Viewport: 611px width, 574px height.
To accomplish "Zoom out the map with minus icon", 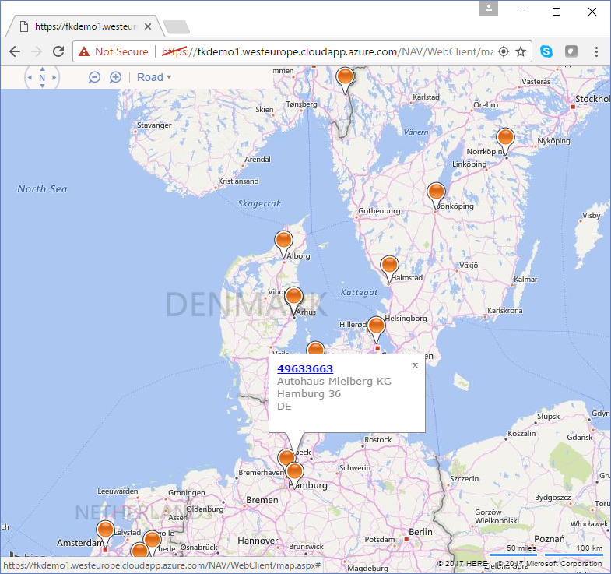I will tap(94, 77).
